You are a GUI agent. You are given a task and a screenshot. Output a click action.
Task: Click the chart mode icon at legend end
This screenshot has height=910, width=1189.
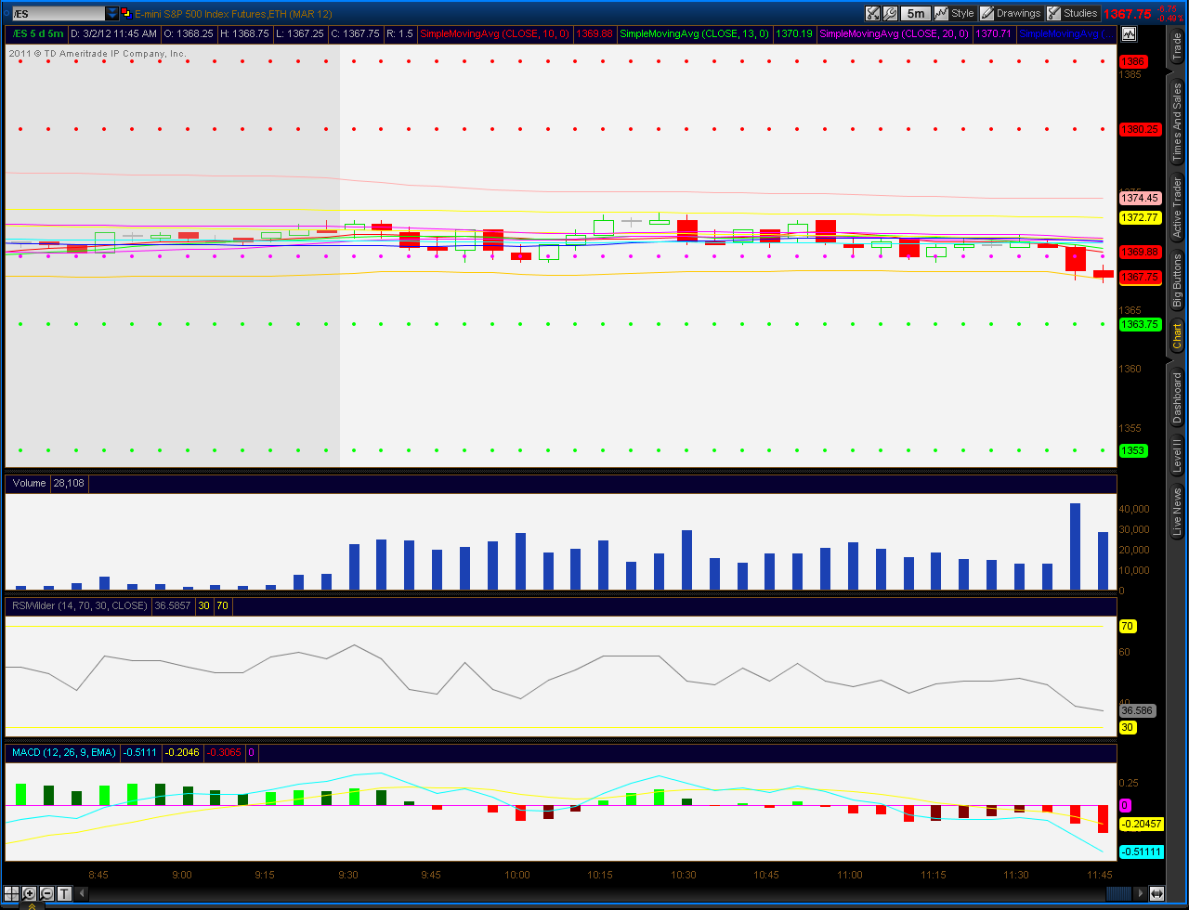coord(1129,33)
